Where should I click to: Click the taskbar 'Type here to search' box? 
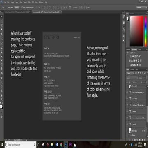coord(20,145)
